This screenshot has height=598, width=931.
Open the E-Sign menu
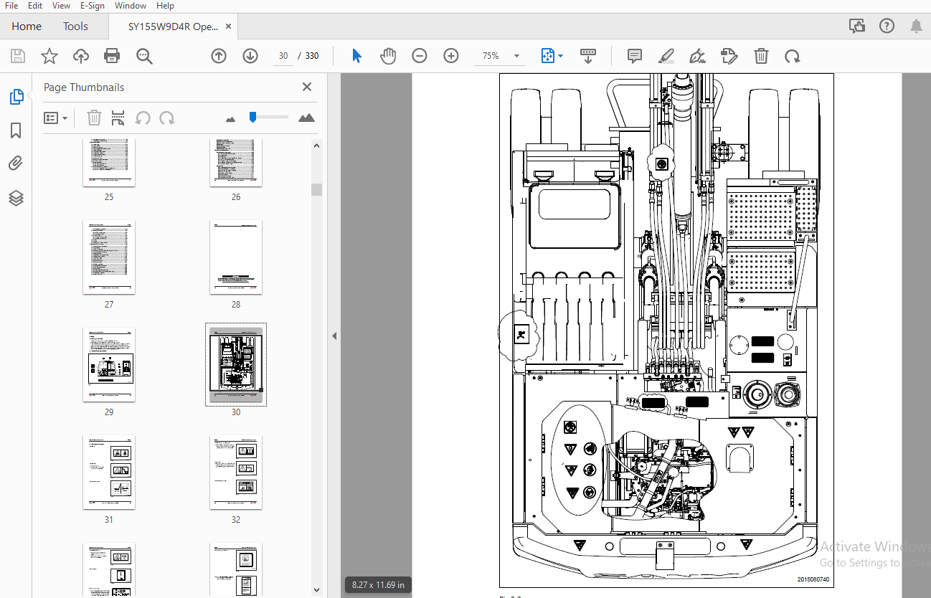tap(92, 6)
